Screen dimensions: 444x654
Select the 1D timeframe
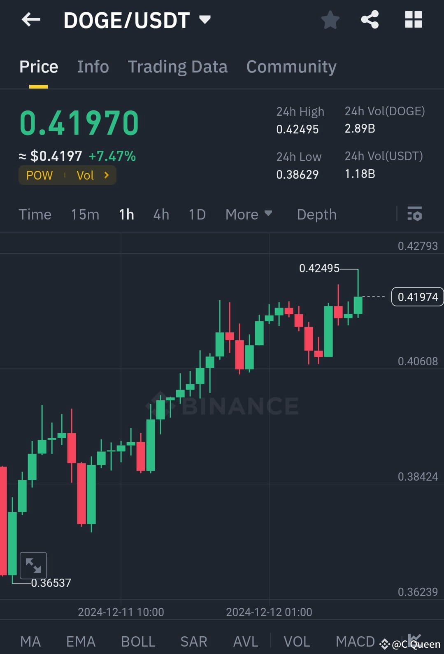coord(197,214)
